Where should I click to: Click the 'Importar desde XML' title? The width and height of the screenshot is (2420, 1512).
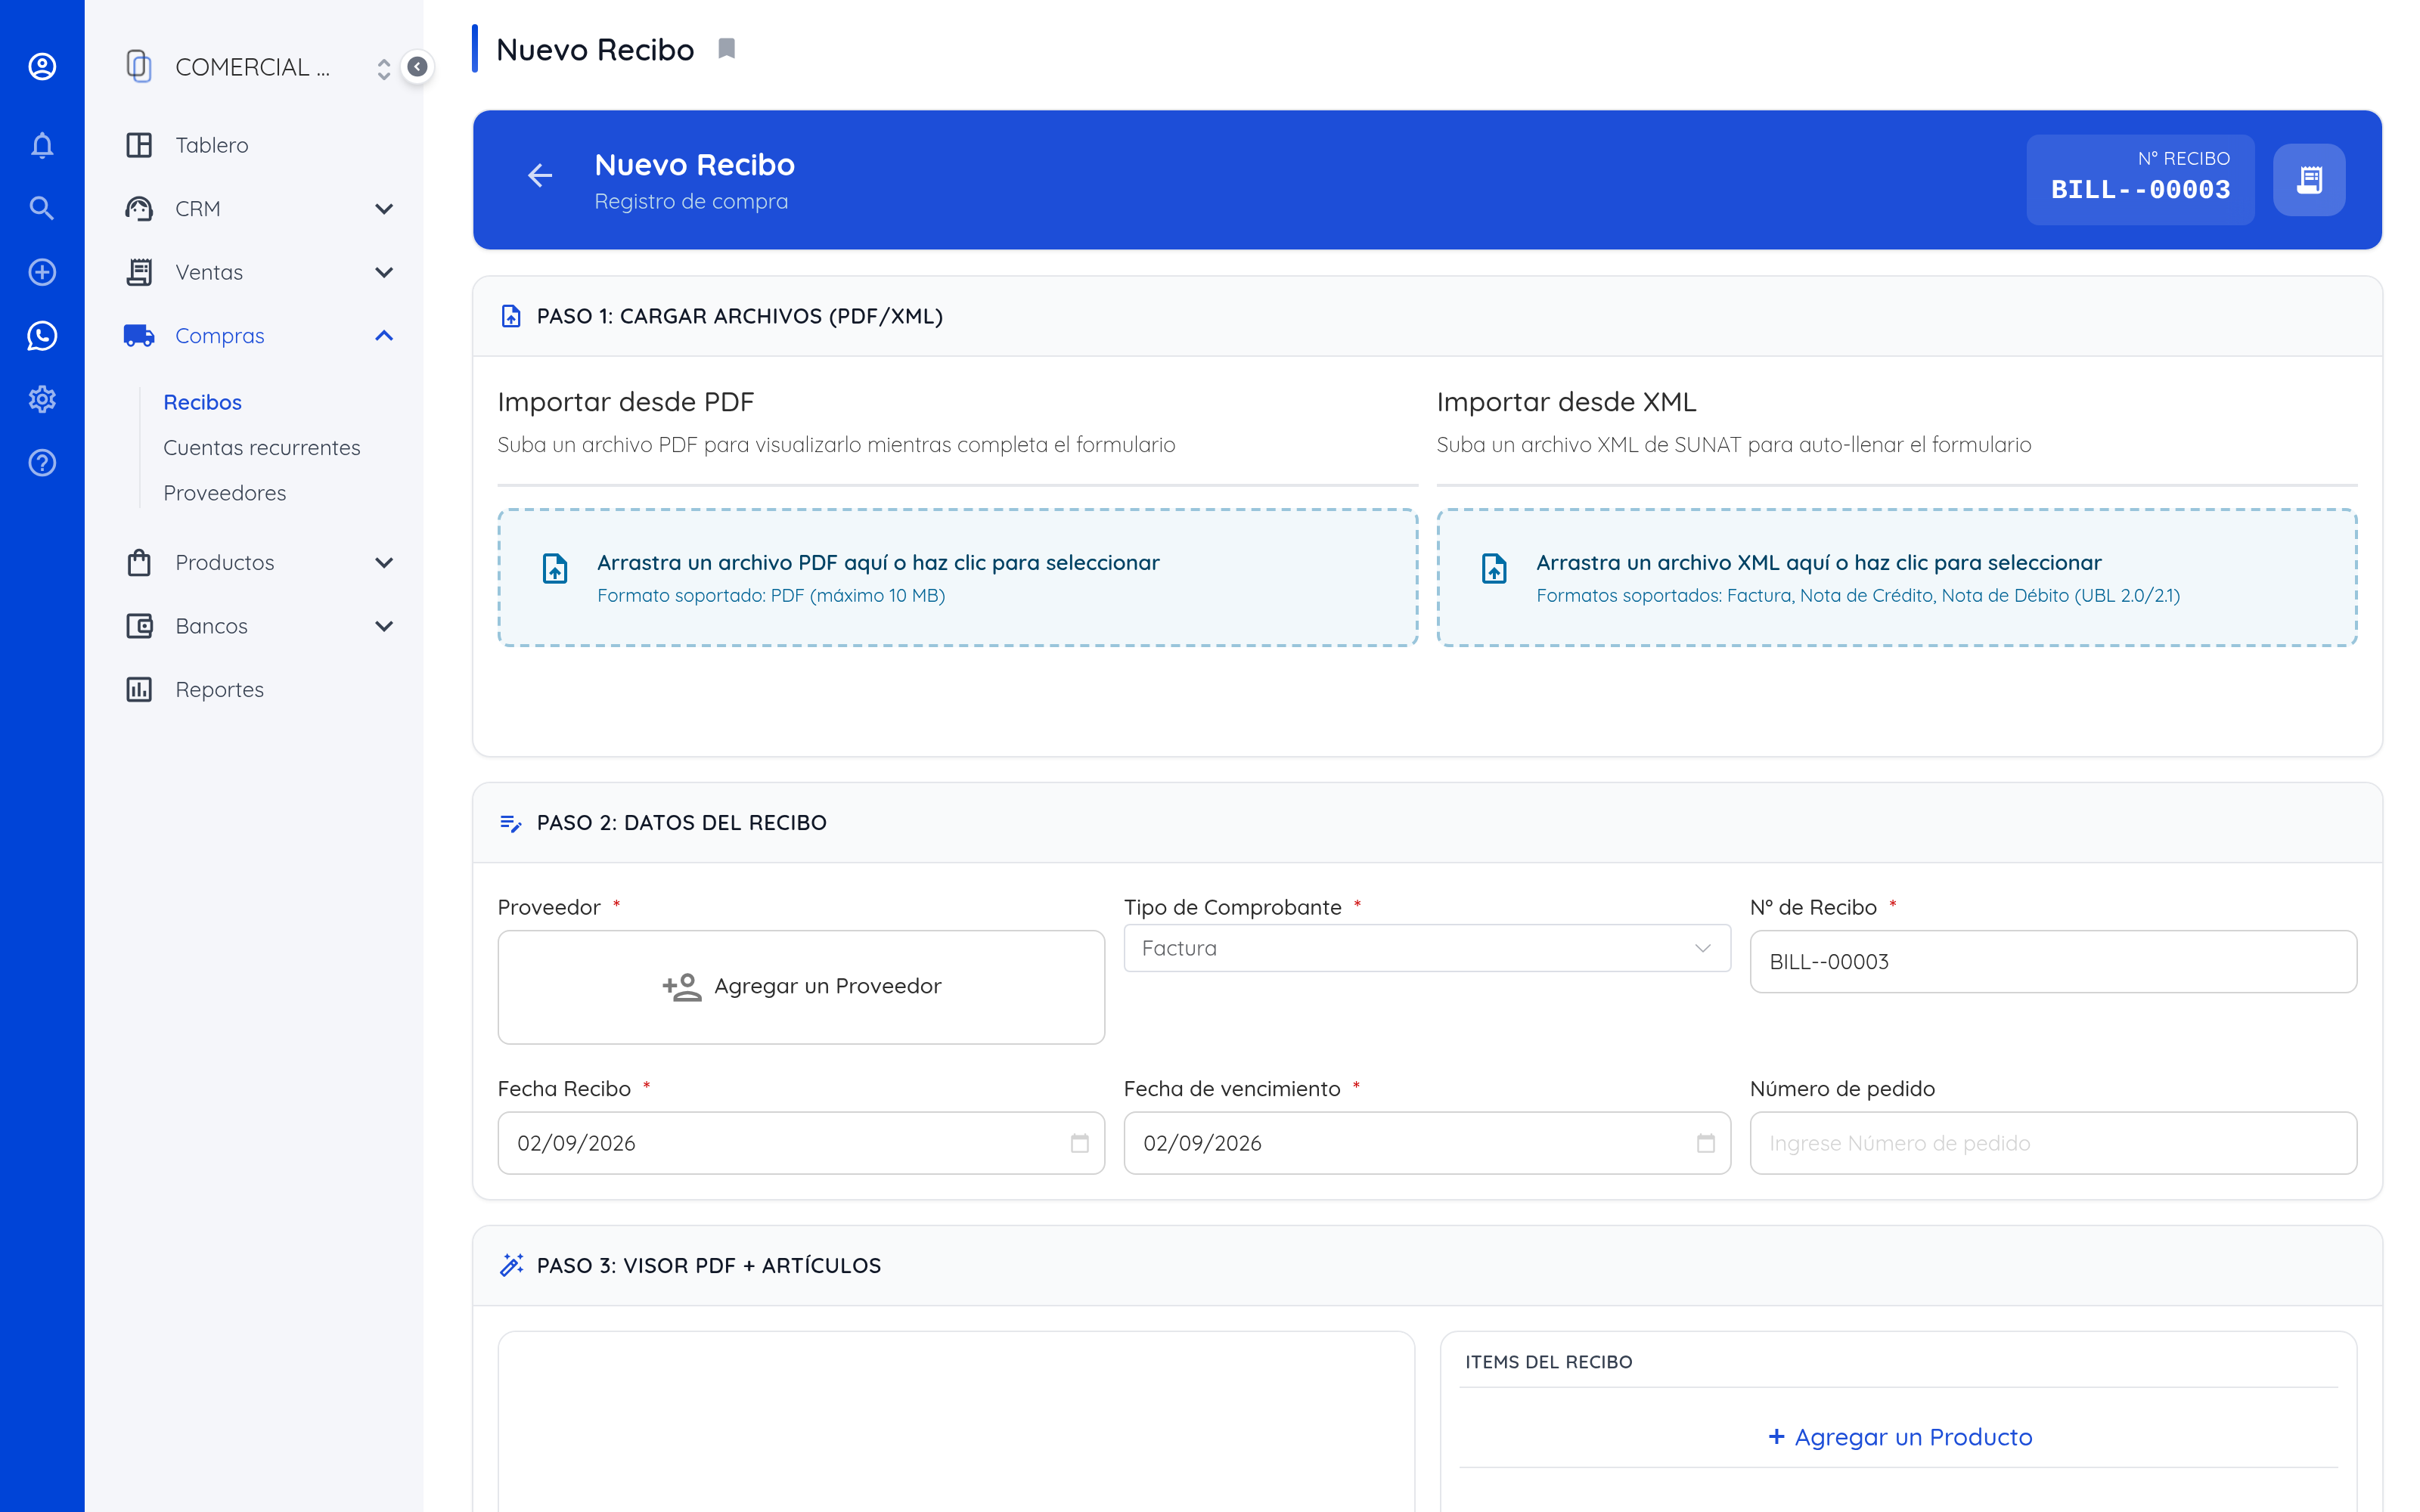coord(1566,402)
